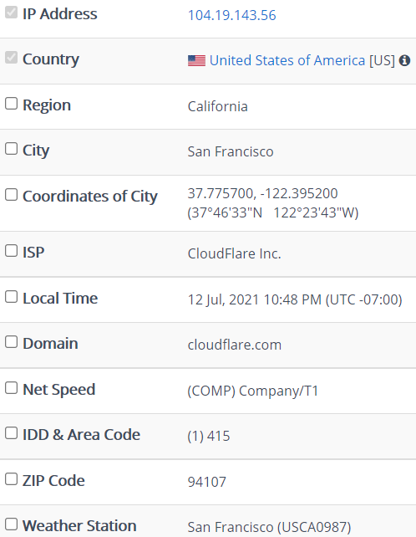Check the City checkbox

12,149
